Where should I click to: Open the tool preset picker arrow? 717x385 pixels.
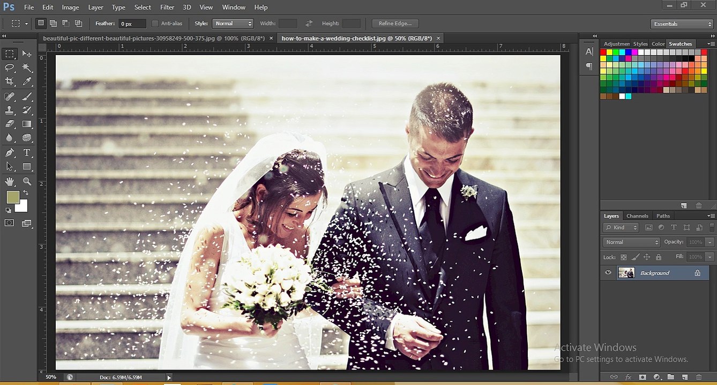pos(26,24)
